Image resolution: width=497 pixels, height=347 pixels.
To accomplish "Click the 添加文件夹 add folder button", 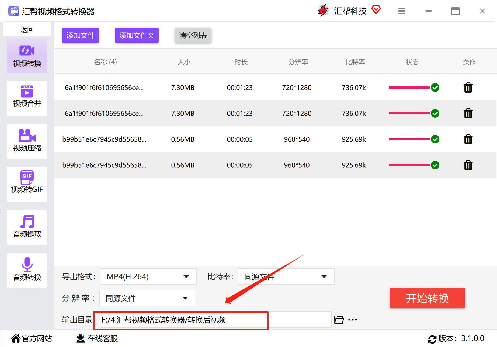I will [137, 35].
